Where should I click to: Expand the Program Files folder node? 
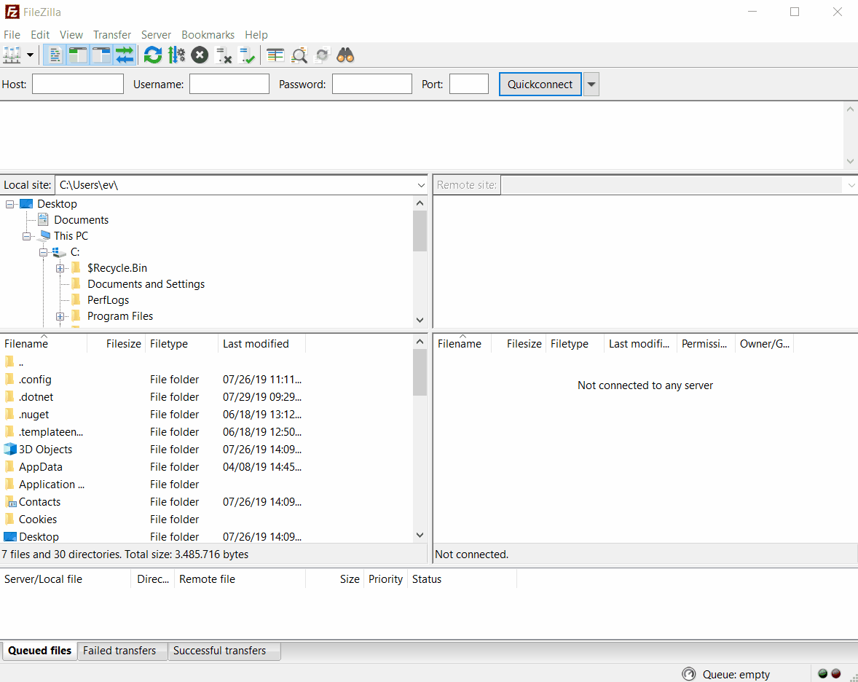(x=60, y=316)
